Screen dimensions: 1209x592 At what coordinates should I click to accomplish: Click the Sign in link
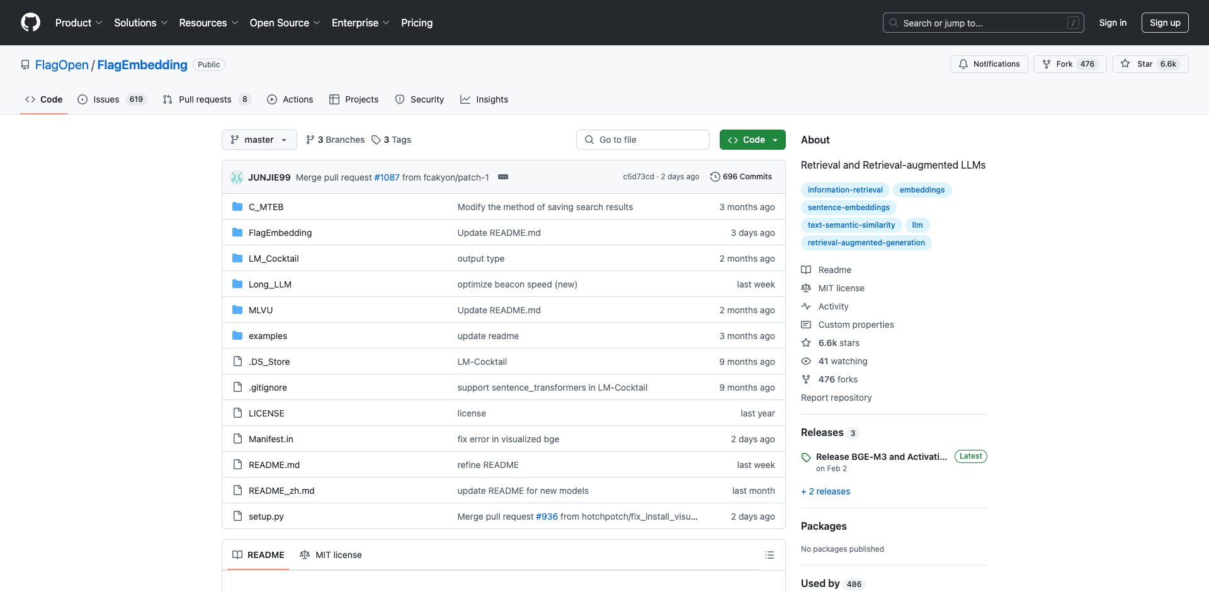pos(1113,23)
